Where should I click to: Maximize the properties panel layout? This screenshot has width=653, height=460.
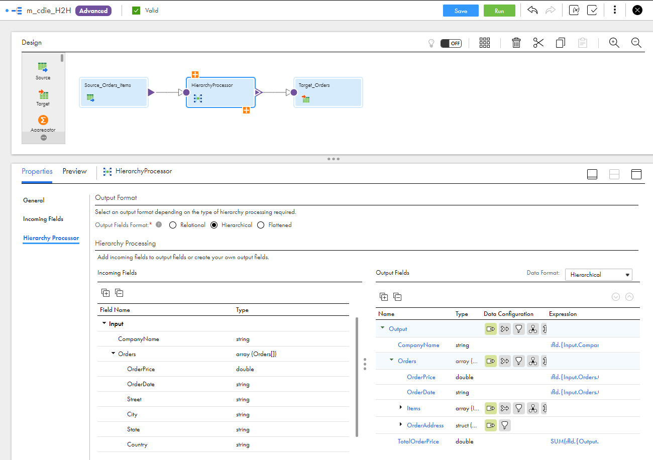point(636,174)
